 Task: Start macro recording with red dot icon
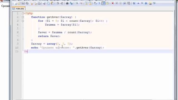point(113,3)
